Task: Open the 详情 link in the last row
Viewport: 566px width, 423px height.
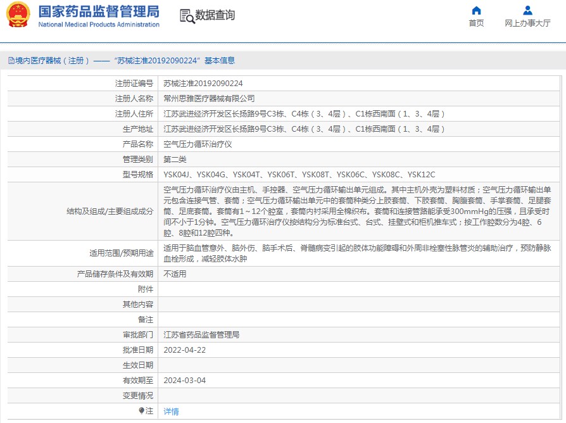Action: [x=171, y=412]
